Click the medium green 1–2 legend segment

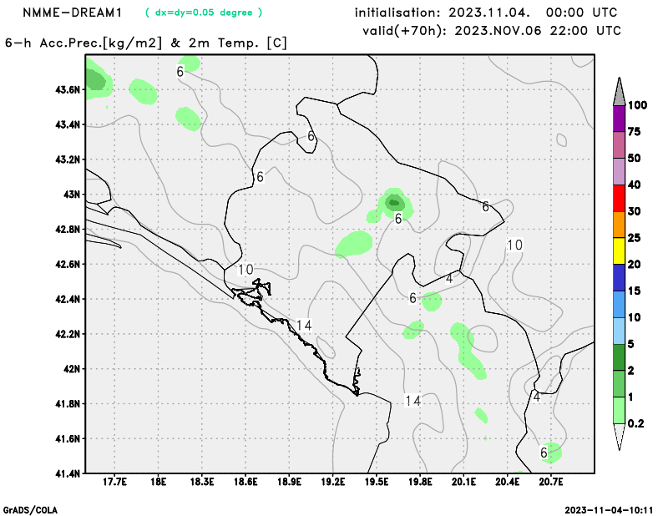(619, 384)
